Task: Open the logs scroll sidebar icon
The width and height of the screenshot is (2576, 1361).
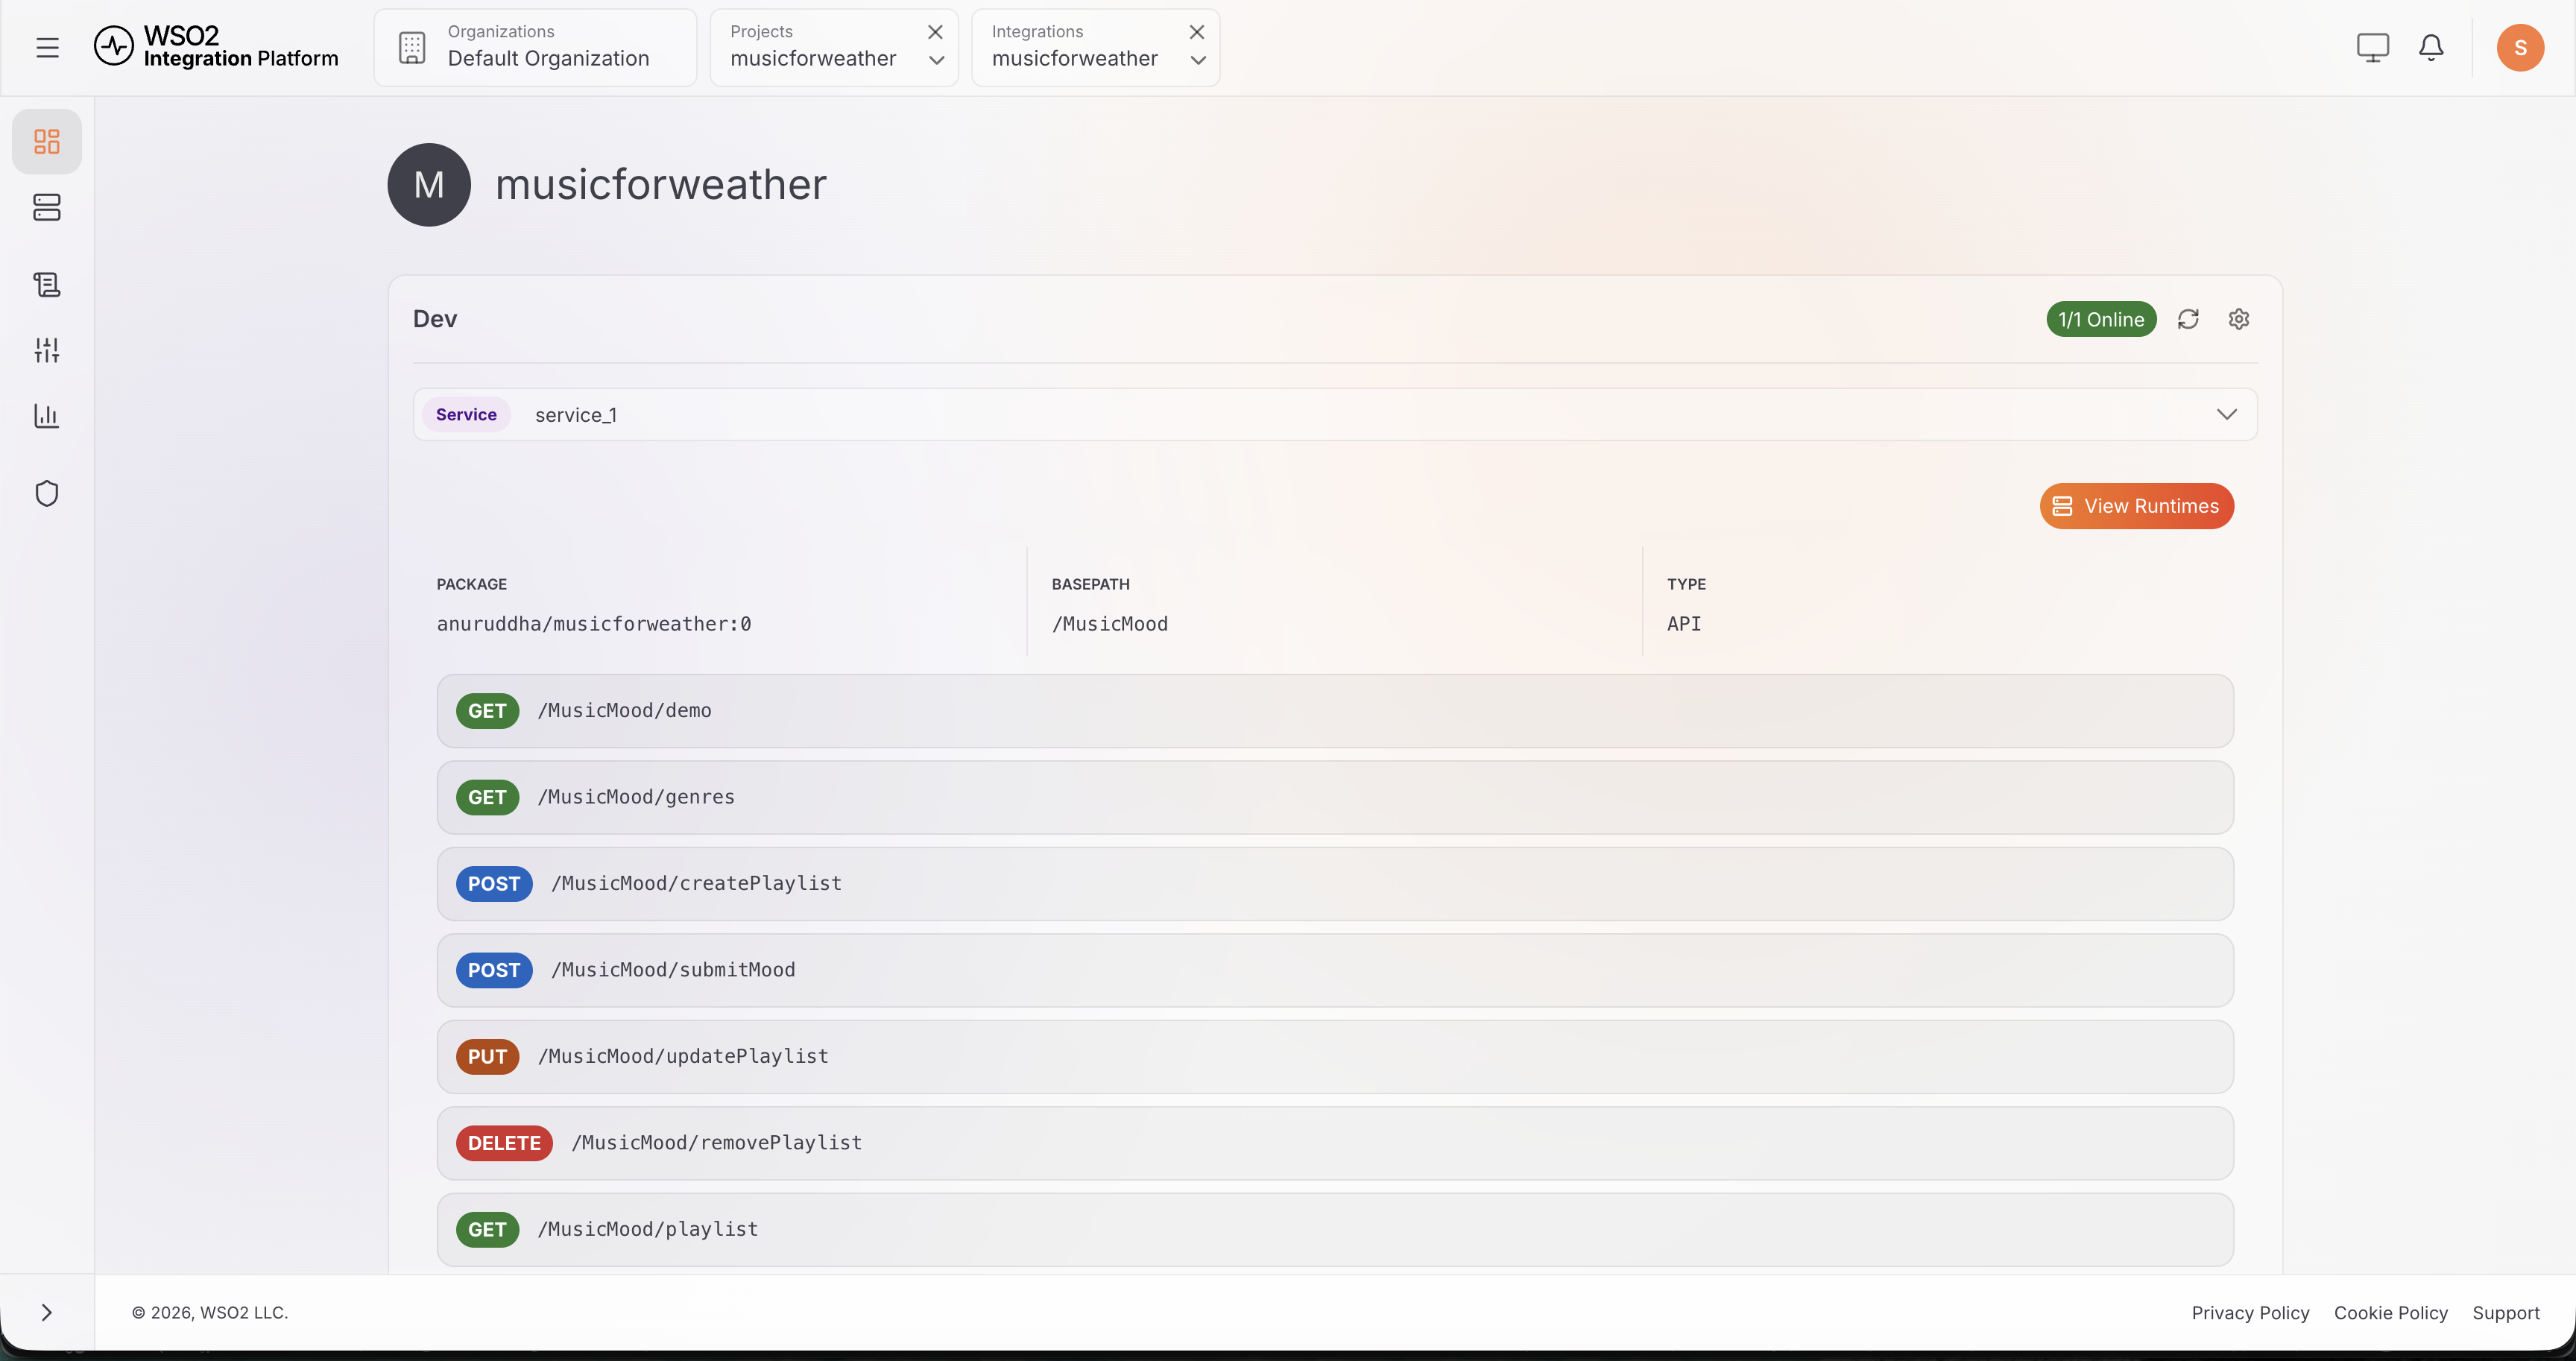Action: 47,284
